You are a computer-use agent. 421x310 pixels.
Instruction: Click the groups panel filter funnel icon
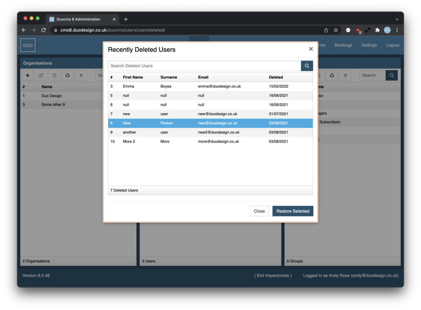tap(345, 75)
